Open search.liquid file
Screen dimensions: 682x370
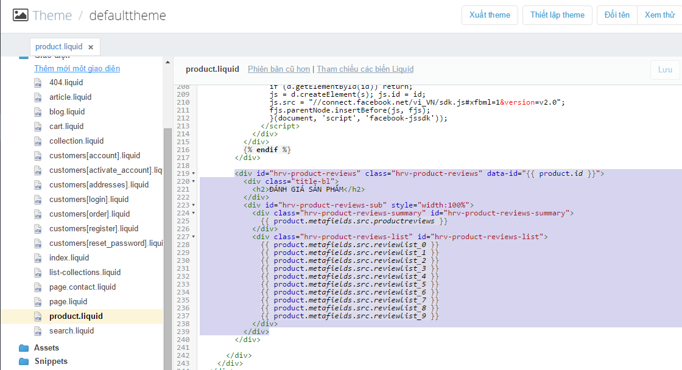[72, 331]
